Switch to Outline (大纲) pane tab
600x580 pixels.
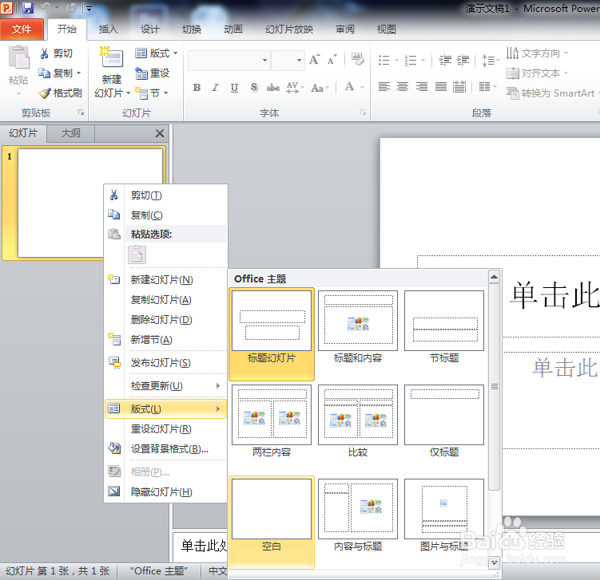point(71,133)
